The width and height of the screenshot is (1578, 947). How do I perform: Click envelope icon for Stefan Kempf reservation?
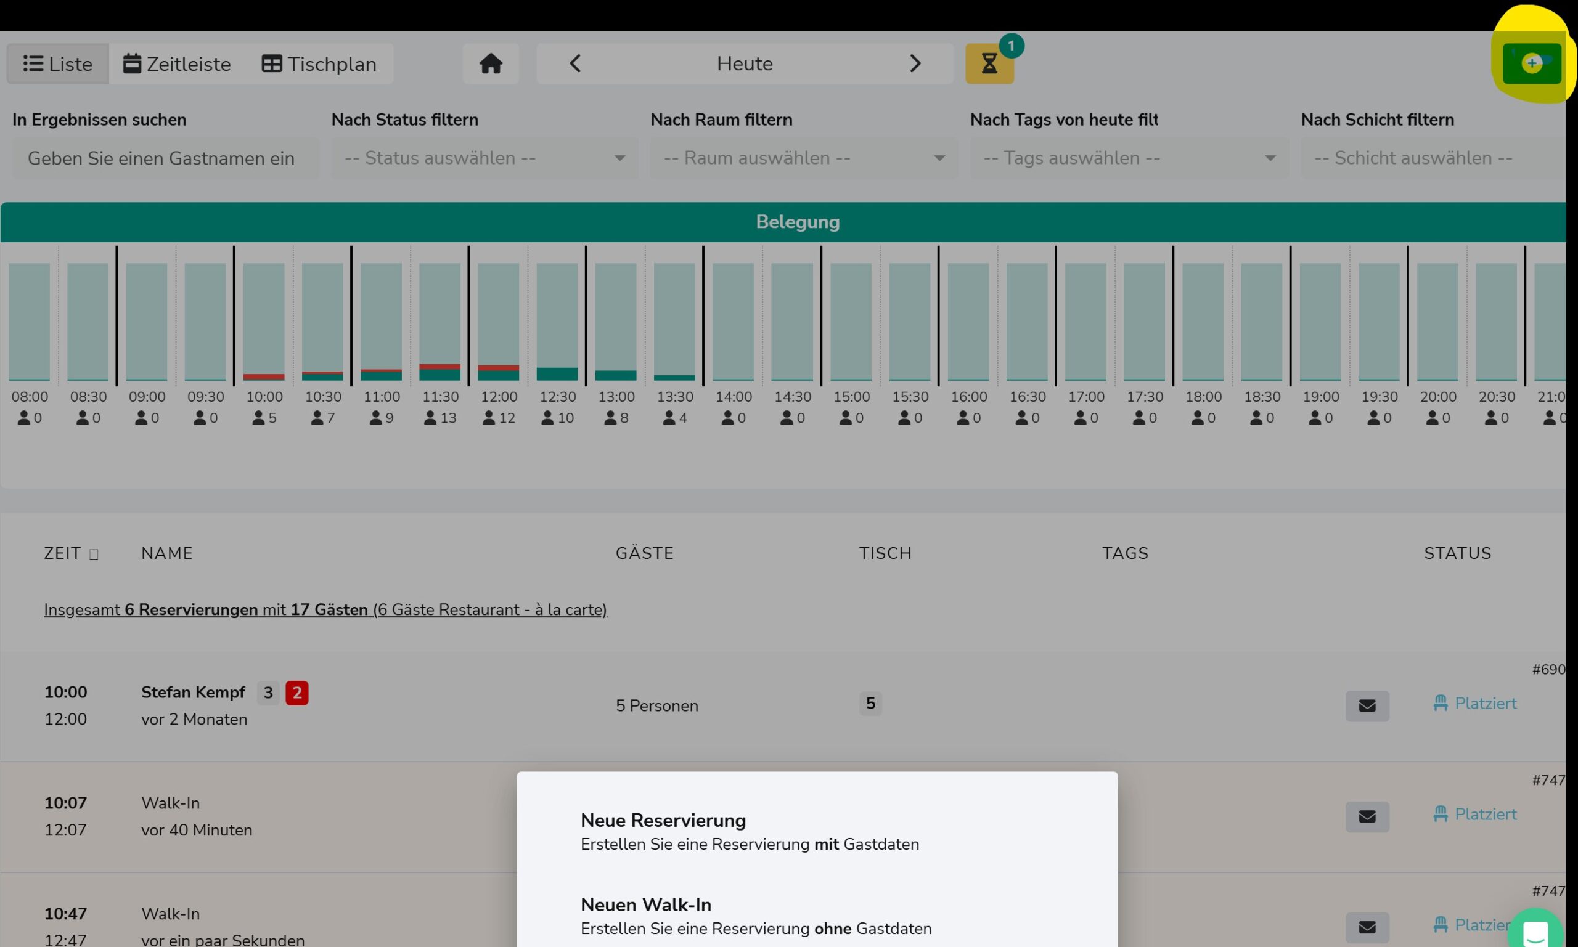coord(1367,706)
